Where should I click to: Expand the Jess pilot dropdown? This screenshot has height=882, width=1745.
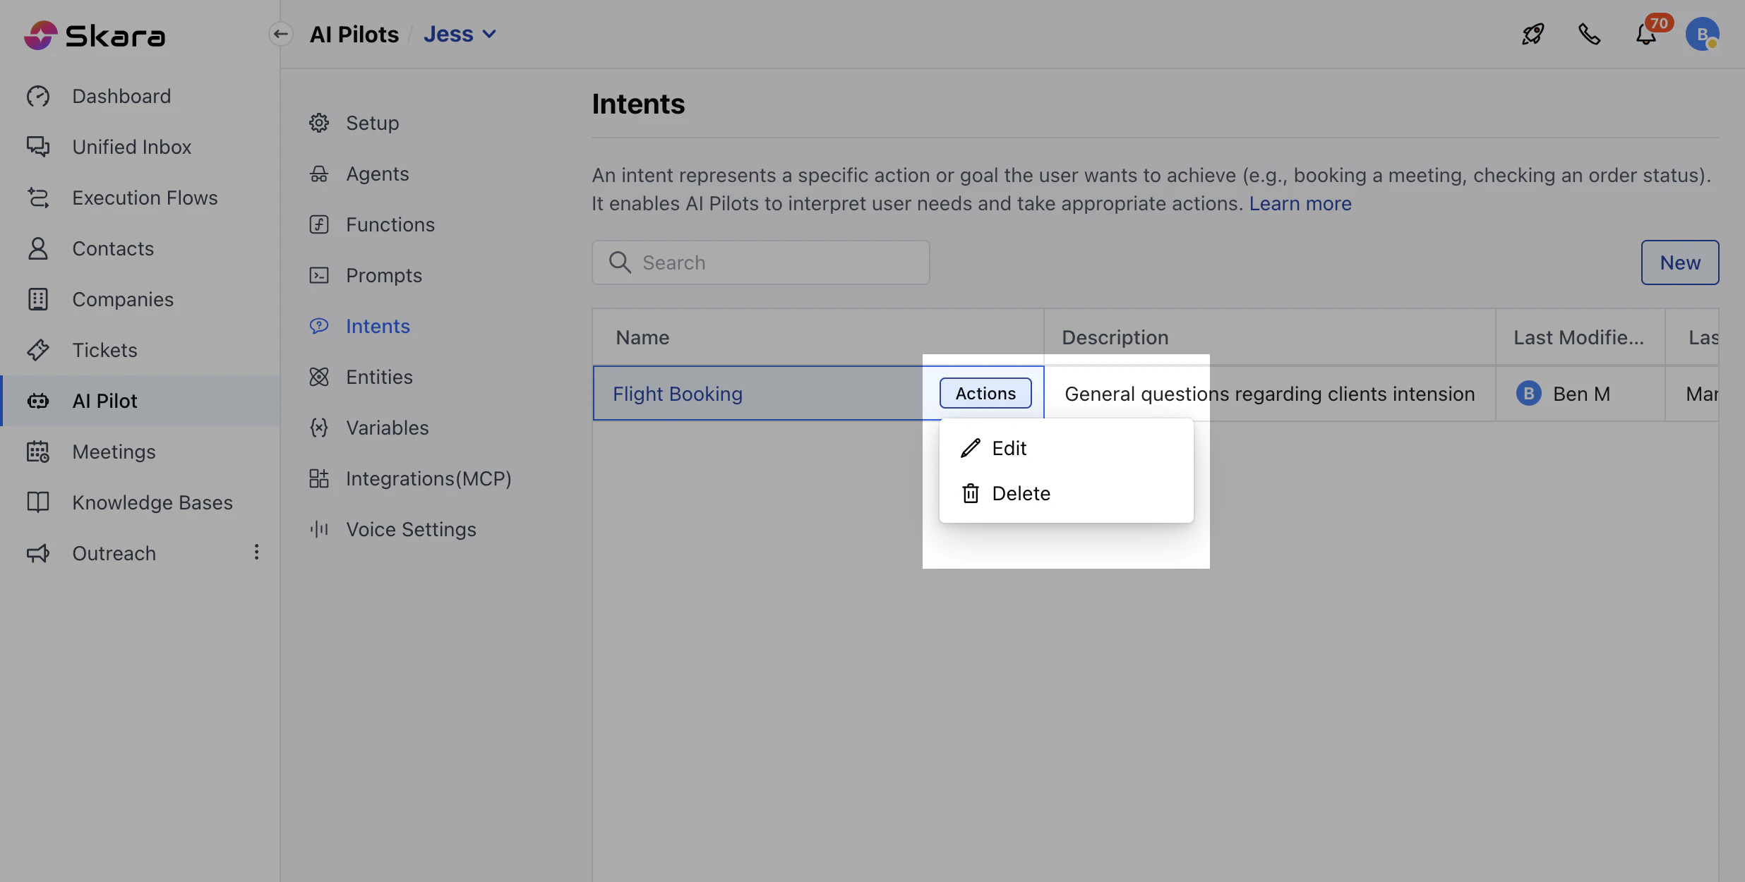pos(460,34)
